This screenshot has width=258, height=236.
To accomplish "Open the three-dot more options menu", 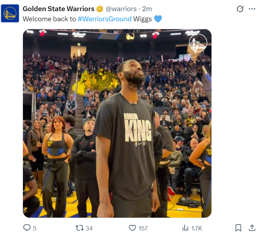I will click(x=252, y=9).
